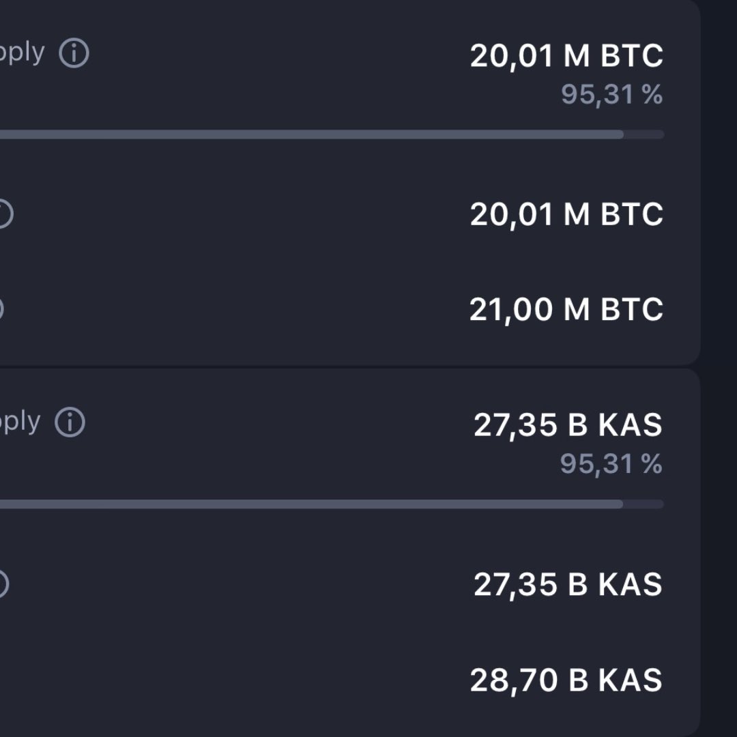This screenshot has width=737, height=737.
Task: Click partial info icon in 21,00 M BTC row
Action: 1,309
